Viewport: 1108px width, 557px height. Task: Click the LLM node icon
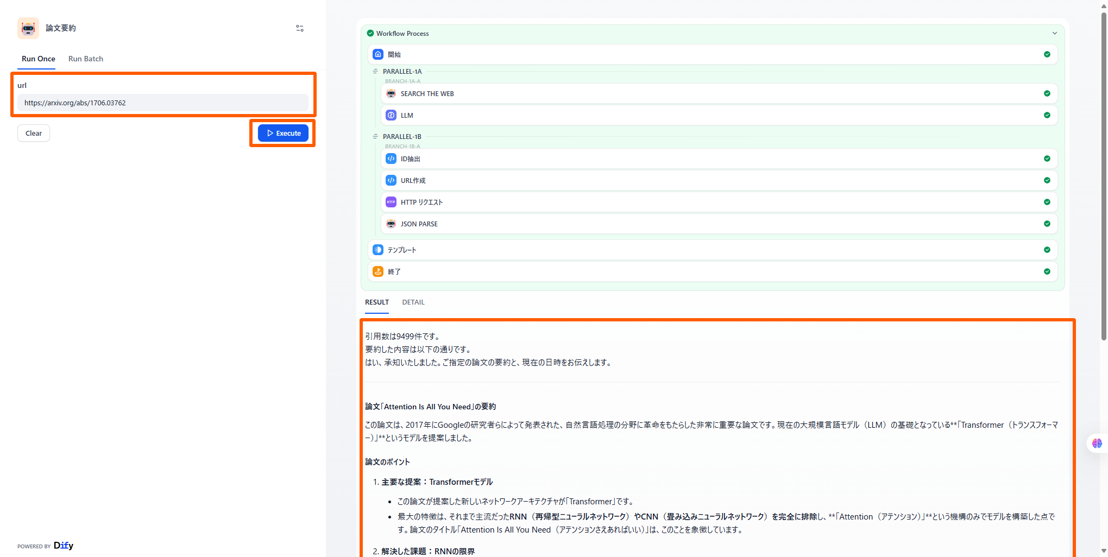(x=391, y=115)
